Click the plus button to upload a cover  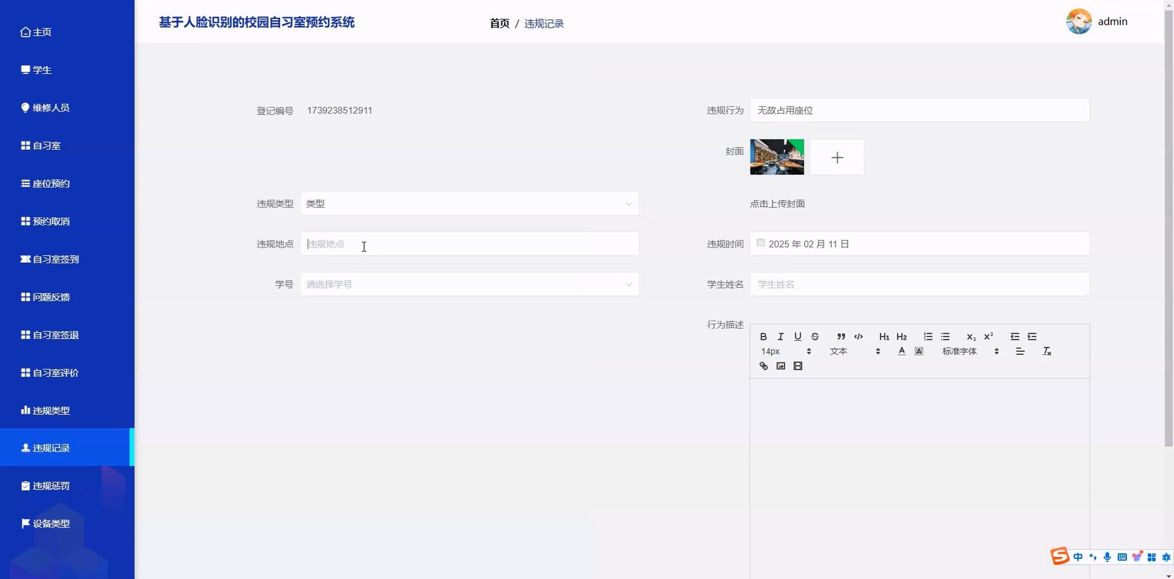tap(837, 157)
